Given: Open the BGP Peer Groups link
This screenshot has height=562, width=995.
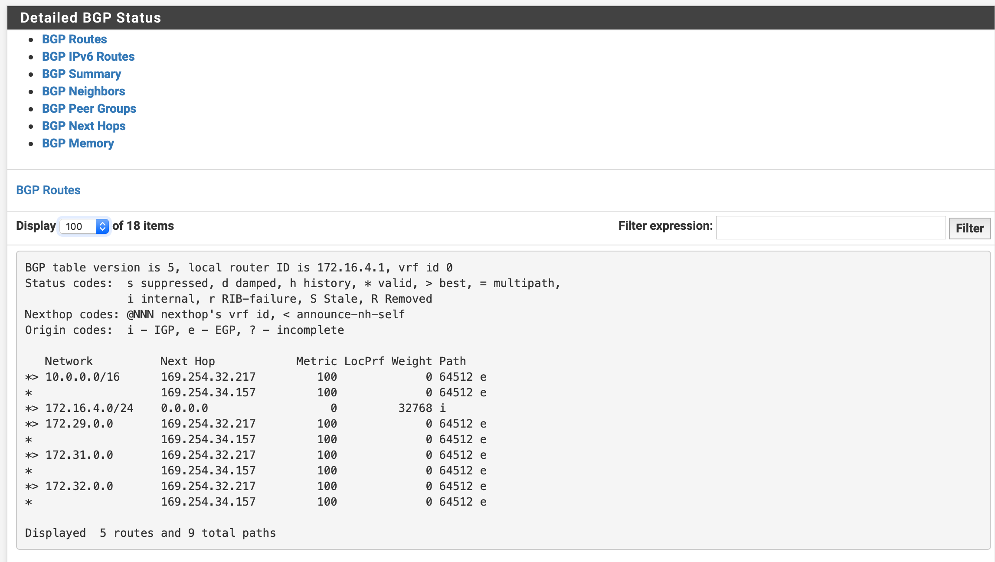Looking at the screenshot, I should pyautogui.click(x=89, y=108).
